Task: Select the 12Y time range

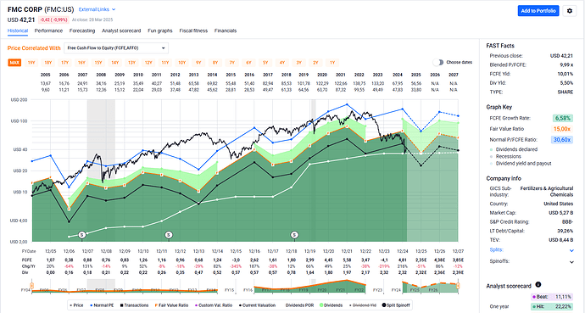Action: coord(148,62)
